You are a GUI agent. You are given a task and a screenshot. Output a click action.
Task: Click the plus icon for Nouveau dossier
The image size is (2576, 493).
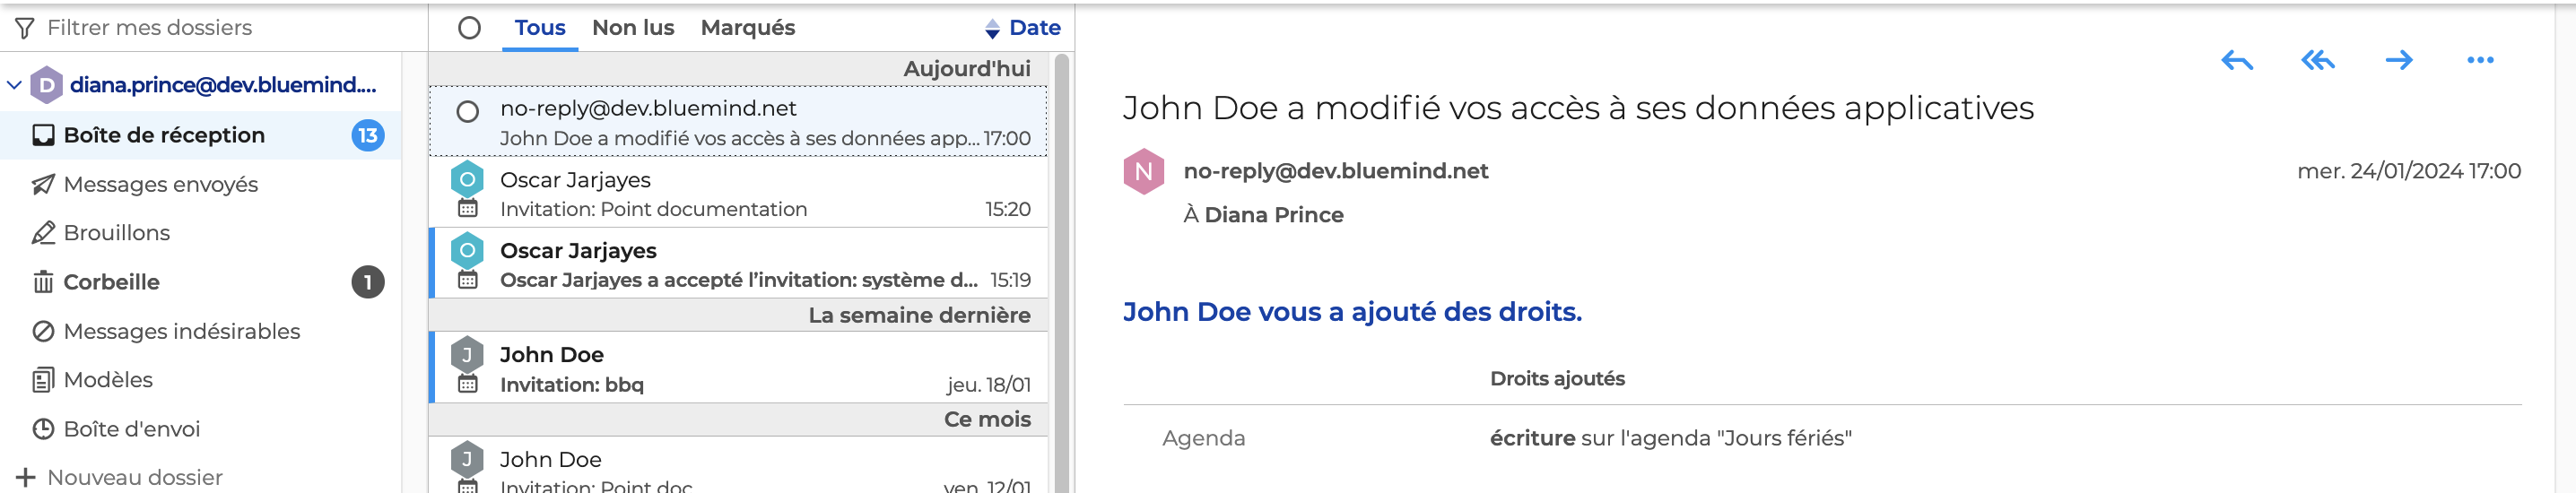tap(26, 477)
